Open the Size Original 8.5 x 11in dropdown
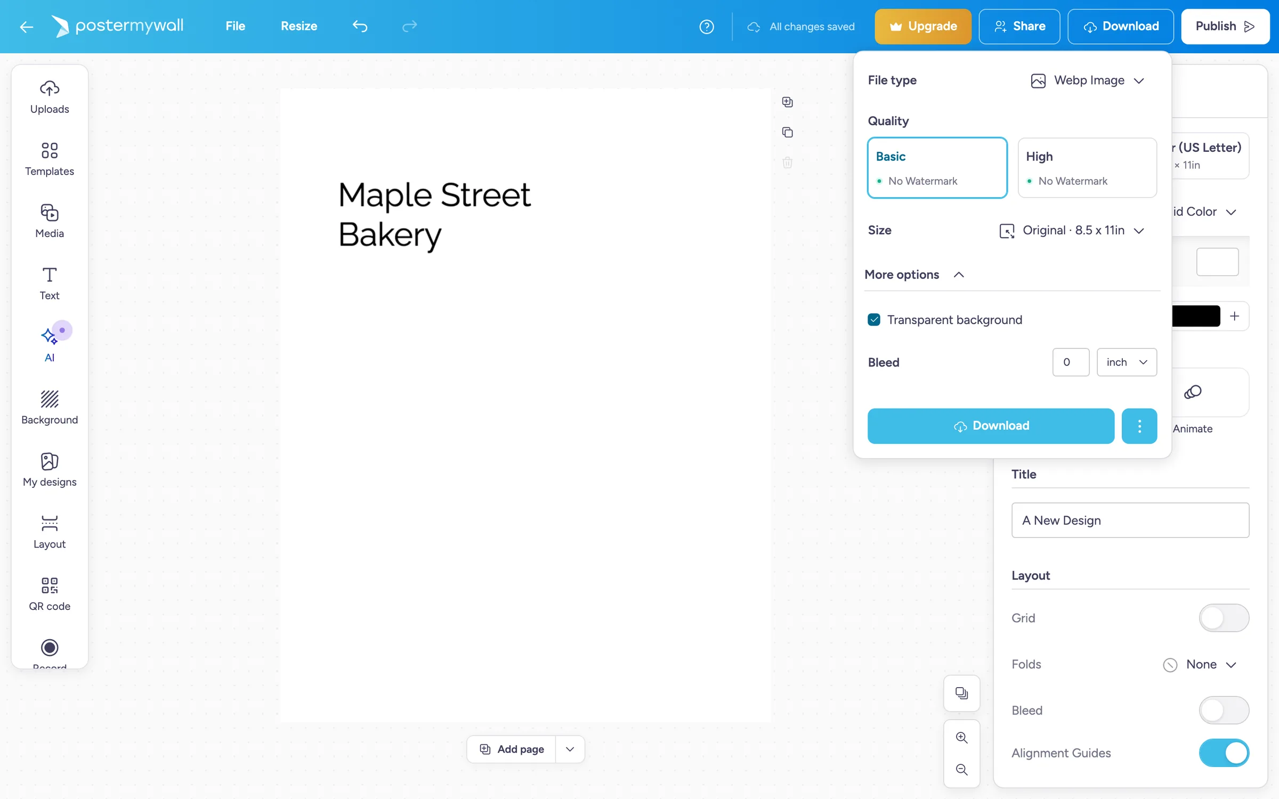 coord(1071,231)
